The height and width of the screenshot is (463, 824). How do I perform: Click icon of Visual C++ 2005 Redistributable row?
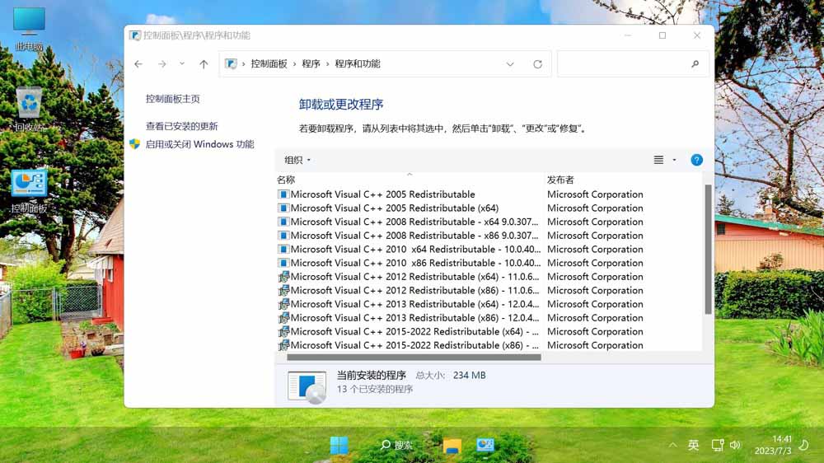[283, 194]
